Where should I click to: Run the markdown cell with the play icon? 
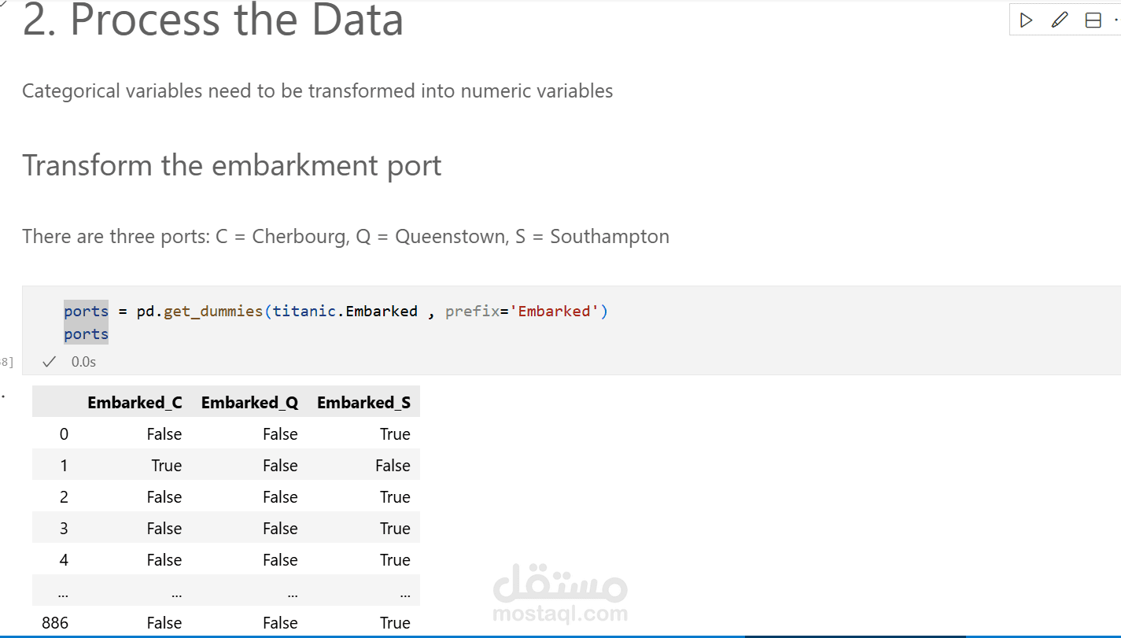(1026, 20)
